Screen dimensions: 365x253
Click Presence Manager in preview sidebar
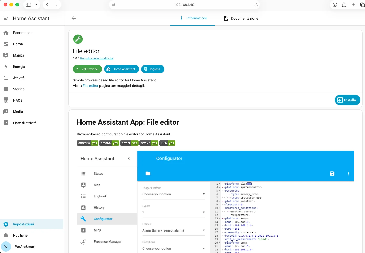pos(107,241)
